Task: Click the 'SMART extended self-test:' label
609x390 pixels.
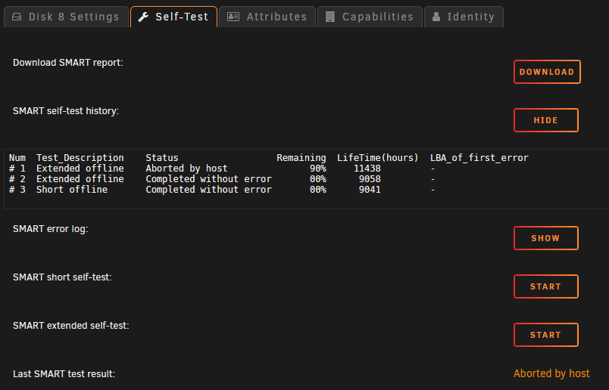Action: point(70,325)
